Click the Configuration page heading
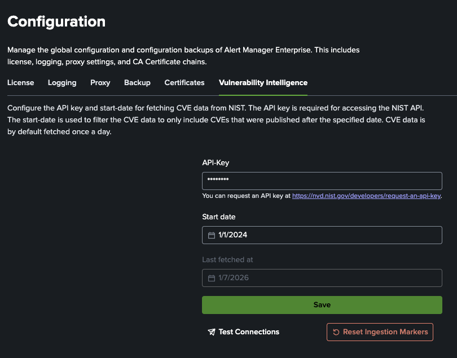 56,21
